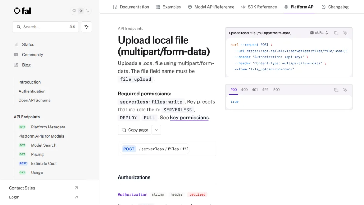Click the fal logo
The height and width of the screenshot is (205, 364).
[22, 11]
